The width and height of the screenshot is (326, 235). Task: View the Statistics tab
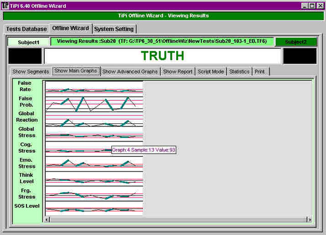click(239, 72)
